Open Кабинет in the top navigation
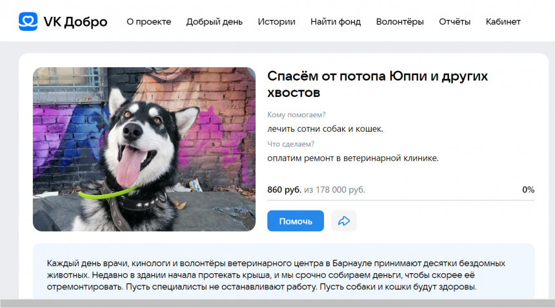Image resolution: width=555 pixels, height=308 pixels. click(x=503, y=21)
